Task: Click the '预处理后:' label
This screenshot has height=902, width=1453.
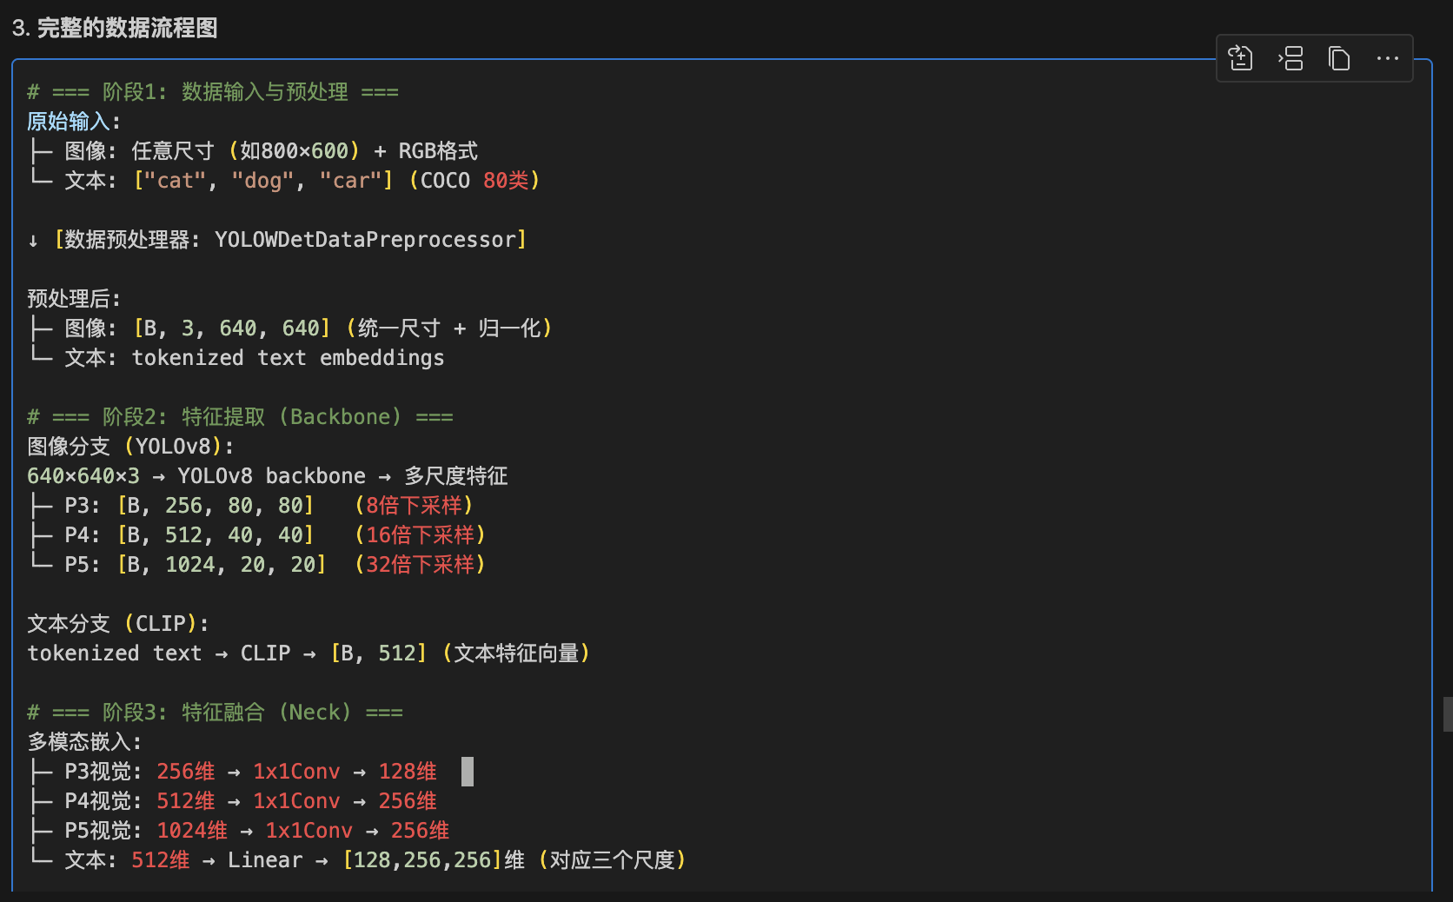Action: tap(74, 299)
